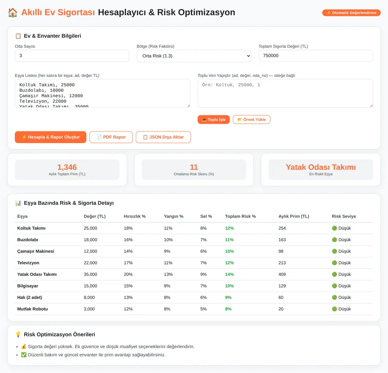Click the Çamaşır Makinesi row name
The height and width of the screenshot is (373, 388).
click(36, 251)
